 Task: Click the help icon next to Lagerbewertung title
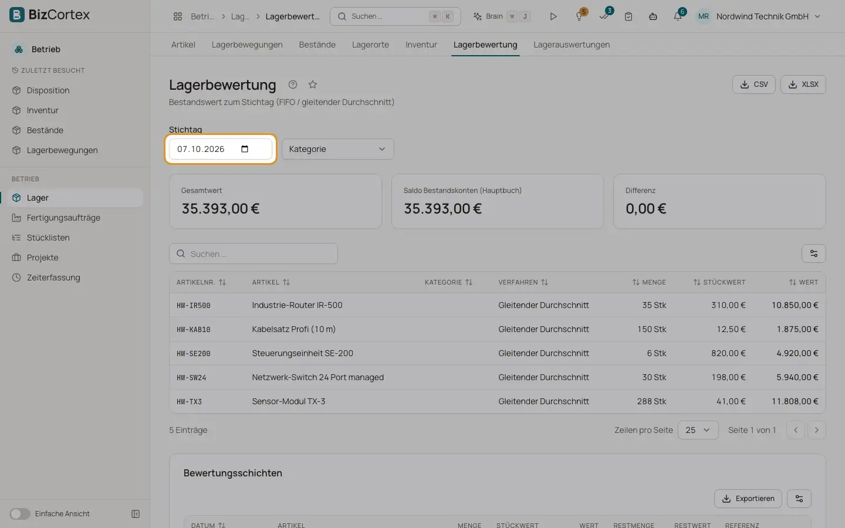coord(293,84)
